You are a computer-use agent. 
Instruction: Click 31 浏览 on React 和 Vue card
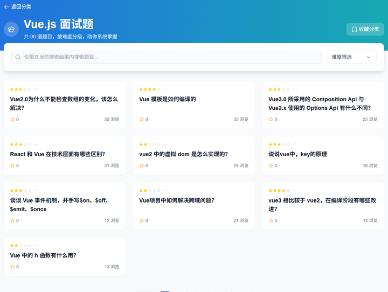tap(112, 165)
